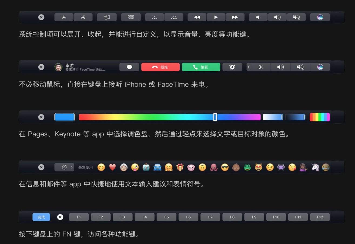Mute sound in FaceTime bar Control Strip
355x244 pixels.
[x=300, y=67]
